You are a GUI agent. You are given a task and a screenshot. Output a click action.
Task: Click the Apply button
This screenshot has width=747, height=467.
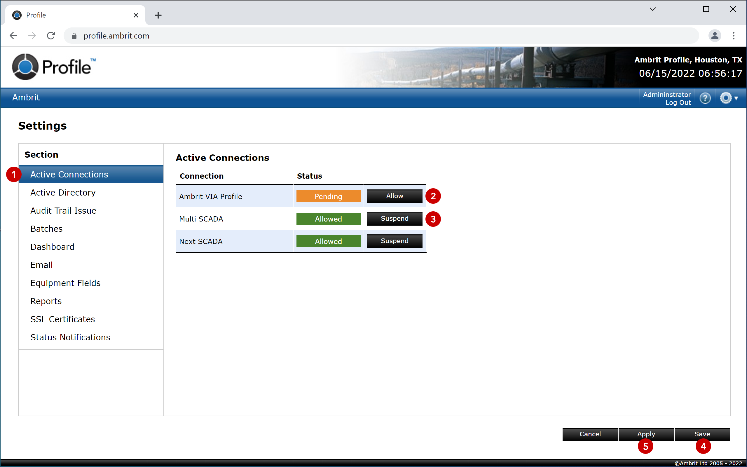646,434
